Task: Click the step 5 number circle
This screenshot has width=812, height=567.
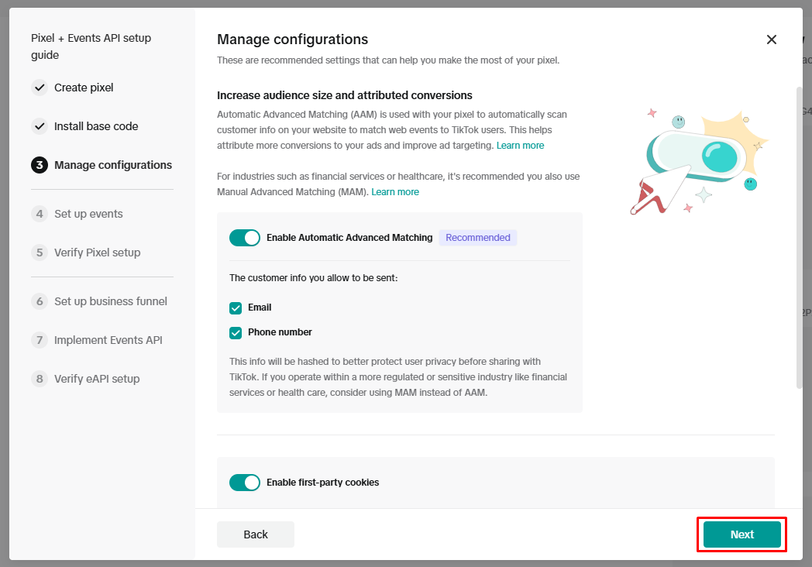Action: [40, 253]
